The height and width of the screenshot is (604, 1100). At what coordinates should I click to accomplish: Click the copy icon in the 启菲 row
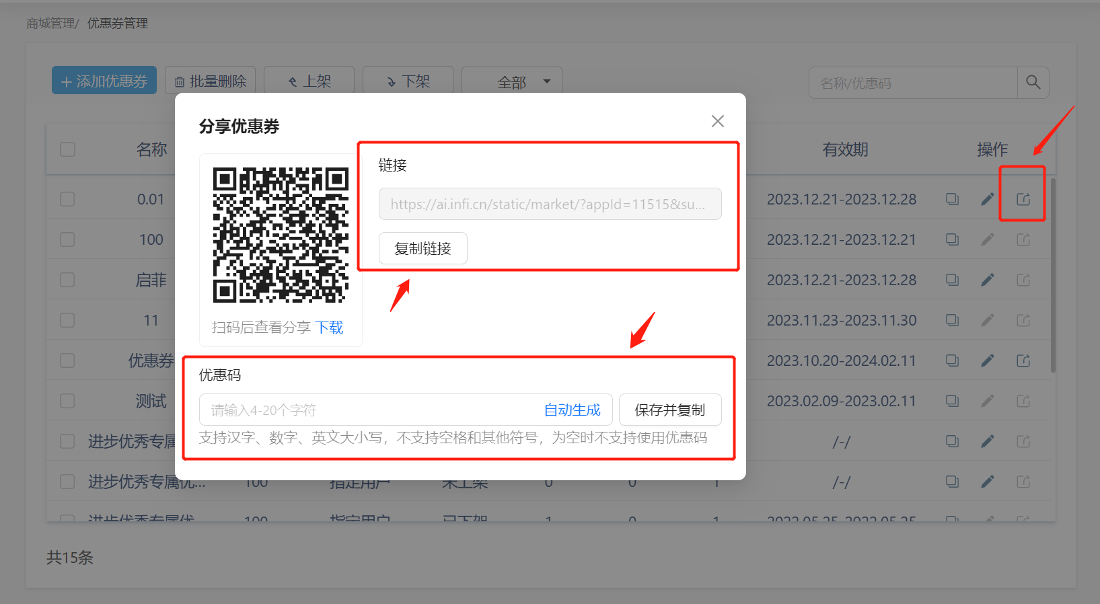952,280
